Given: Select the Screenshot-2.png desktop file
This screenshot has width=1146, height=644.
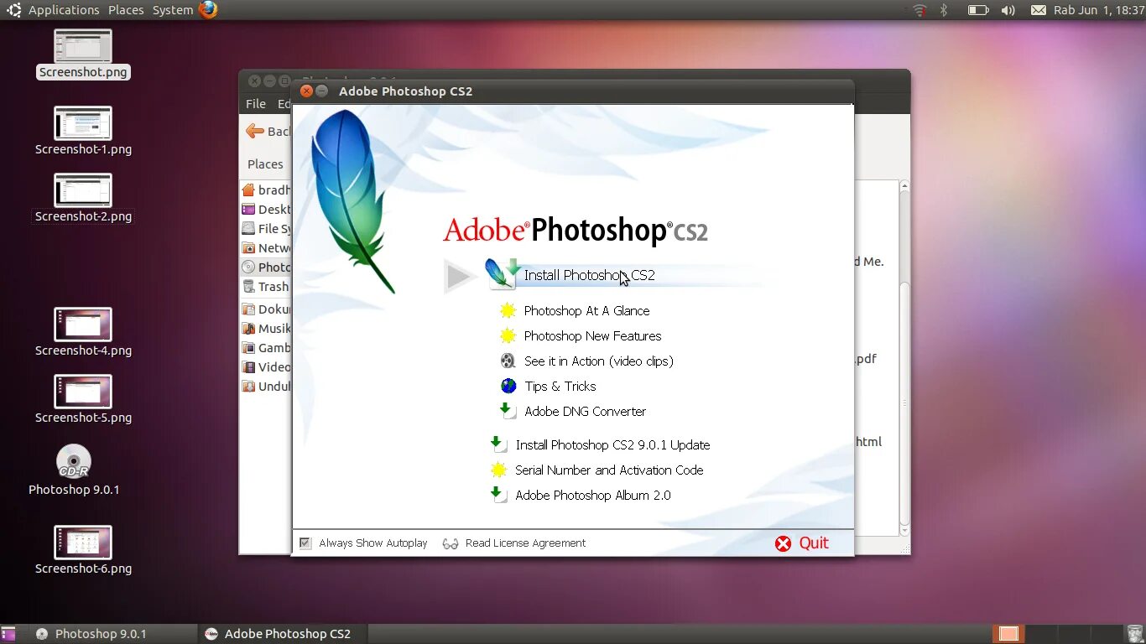Looking at the screenshot, I should 83,190.
